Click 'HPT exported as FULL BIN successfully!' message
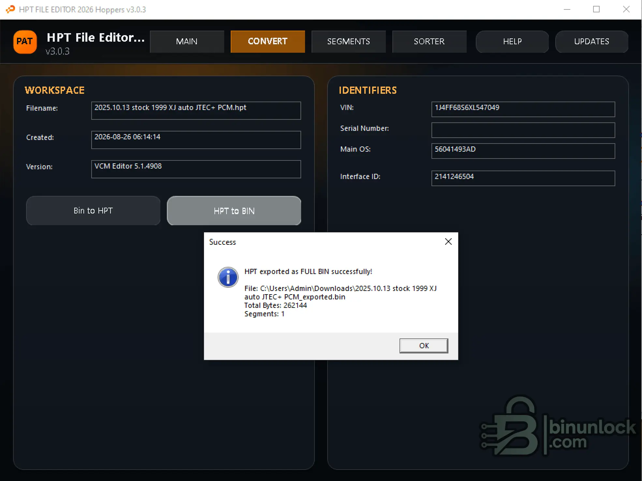This screenshot has height=481, width=642. [308, 271]
